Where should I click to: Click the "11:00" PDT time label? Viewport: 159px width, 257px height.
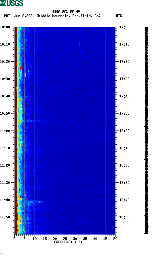point(5,131)
